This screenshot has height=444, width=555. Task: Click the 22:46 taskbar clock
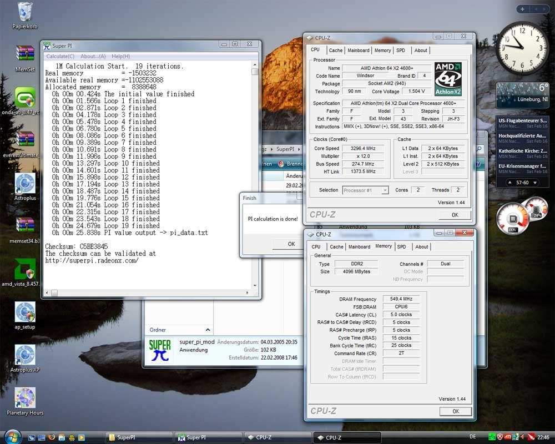(543, 437)
